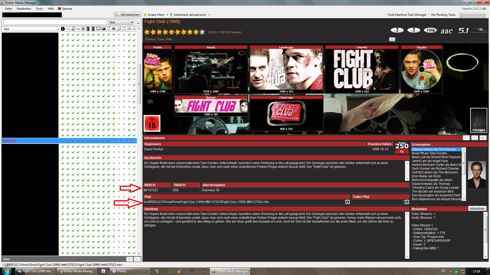The height and width of the screenshot is (275, 490).
Task: Click the metadata panel scrollbar
Action: point(485,229)
